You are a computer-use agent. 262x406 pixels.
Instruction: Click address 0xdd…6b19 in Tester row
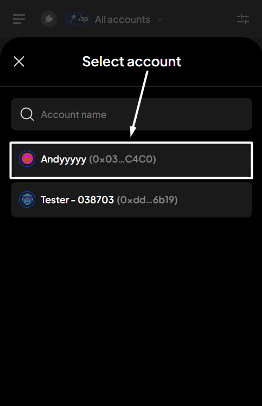click(148, 200)
